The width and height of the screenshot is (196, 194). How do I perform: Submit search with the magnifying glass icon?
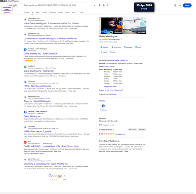[107, 5]
